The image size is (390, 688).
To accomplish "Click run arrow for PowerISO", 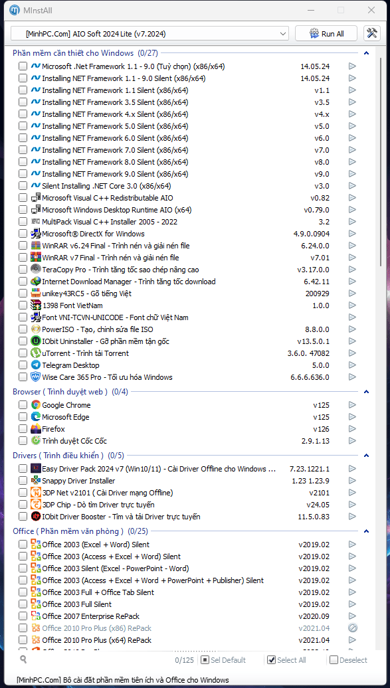I will [x=352, y=329].
